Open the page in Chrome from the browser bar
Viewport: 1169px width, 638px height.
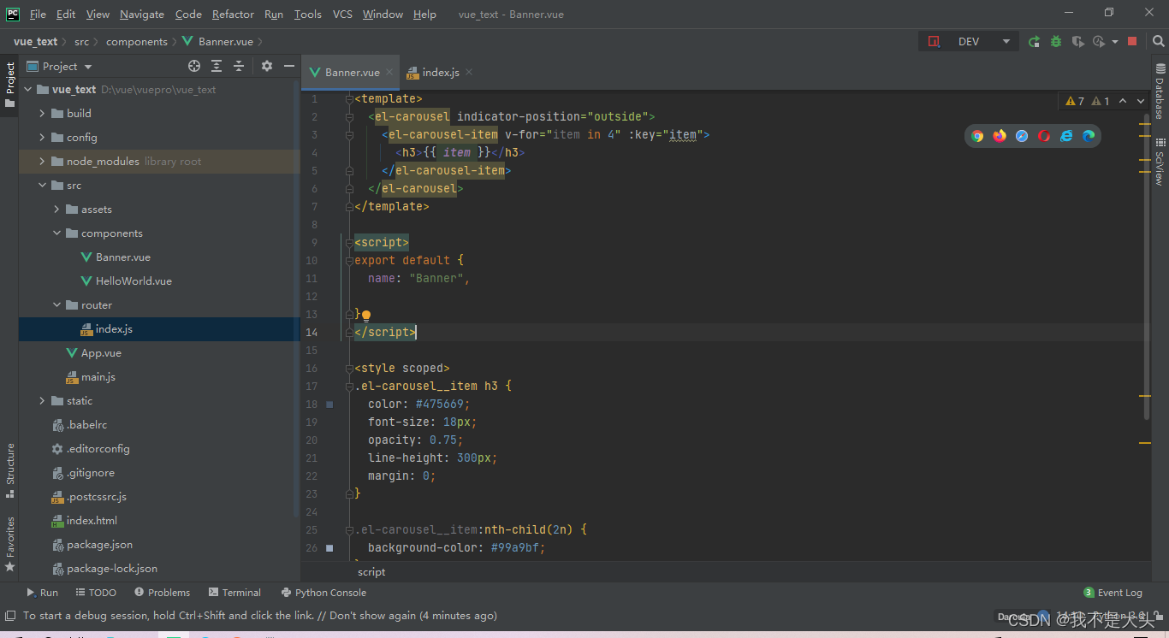coord(978,135)
